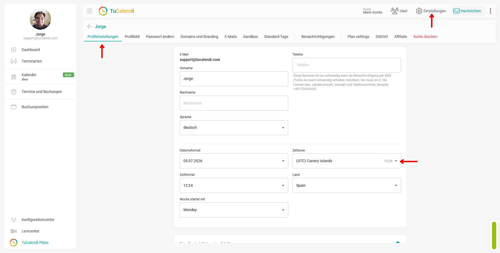Click the green vertical scrollbar
Screen dimensions: 500x253
click(x=494, y=235)
